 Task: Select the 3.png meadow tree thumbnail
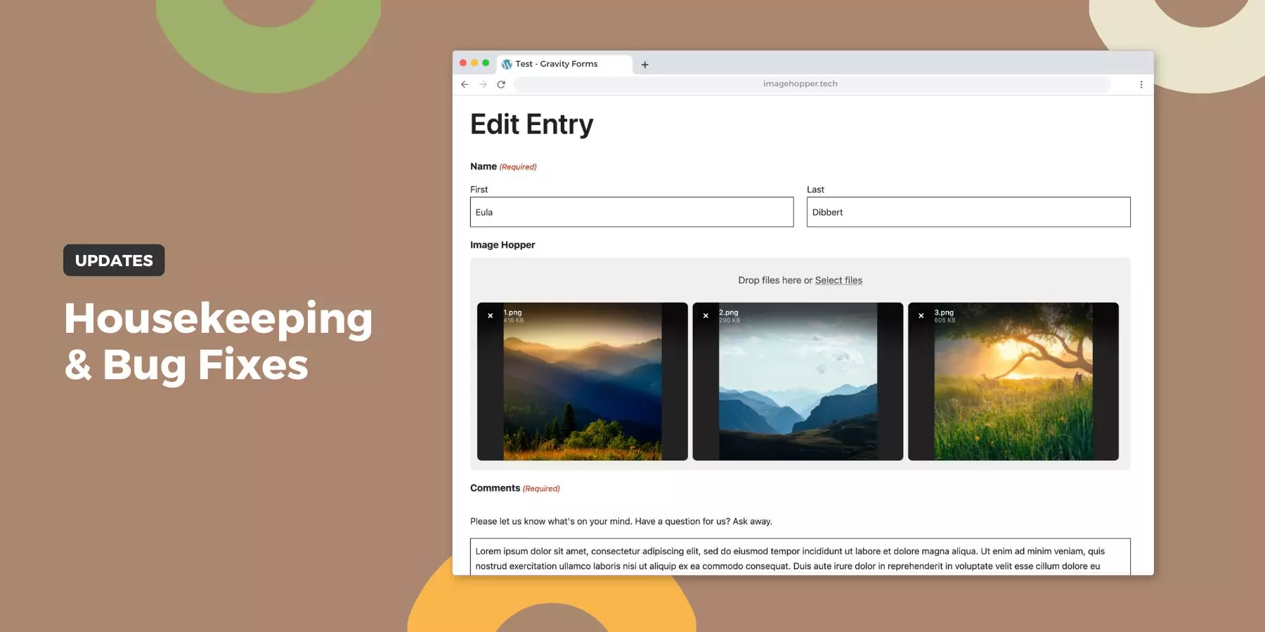[x=1013, y=381]
